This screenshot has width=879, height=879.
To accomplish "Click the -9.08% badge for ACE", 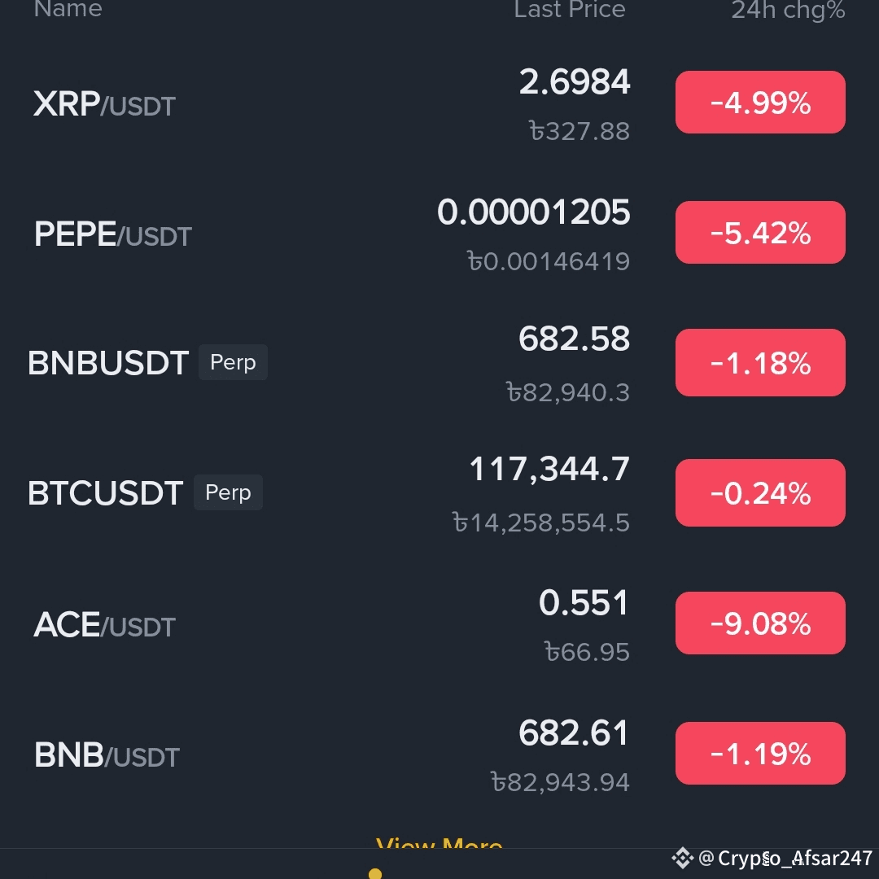I will pyautogui.click(x=760, y=623).
